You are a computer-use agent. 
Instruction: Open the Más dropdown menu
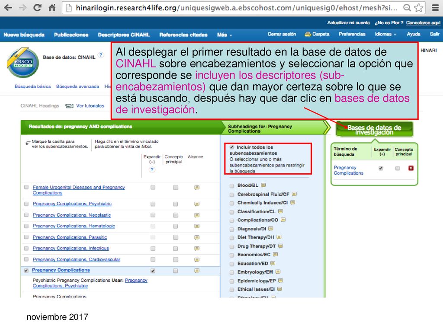coord(225,35)
